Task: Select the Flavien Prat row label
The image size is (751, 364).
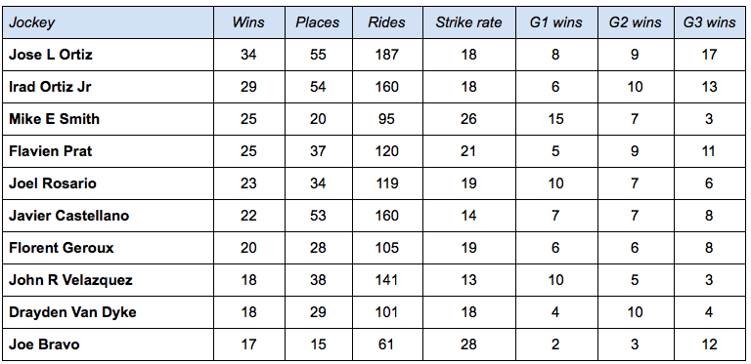Action: point(109,151)
